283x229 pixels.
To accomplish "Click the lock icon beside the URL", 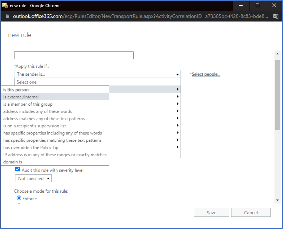I will [7, 16].
